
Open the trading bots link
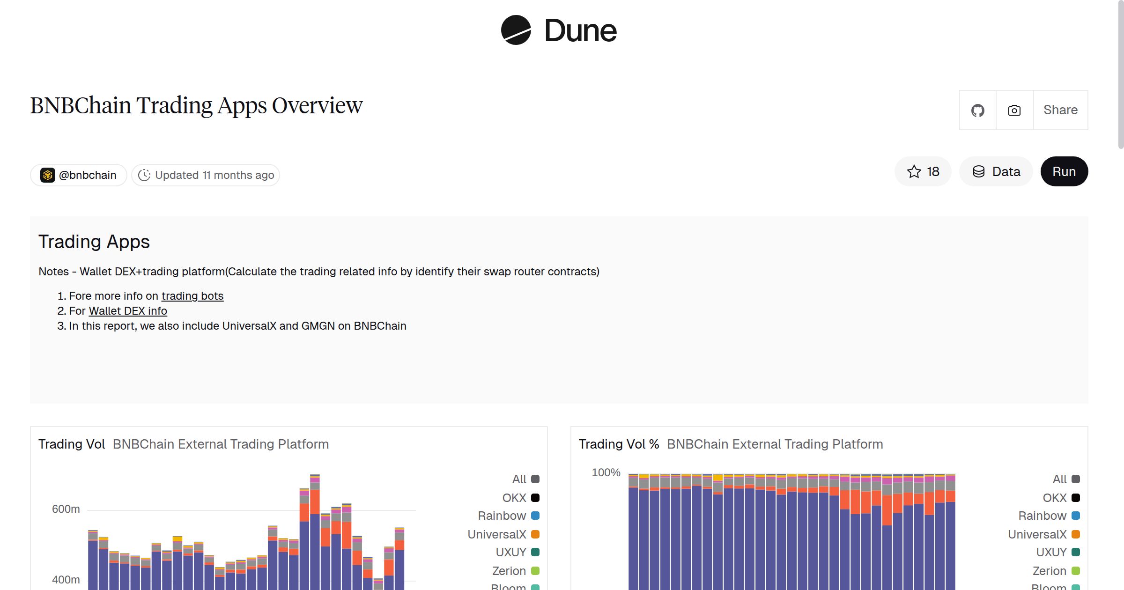point(192,295)
